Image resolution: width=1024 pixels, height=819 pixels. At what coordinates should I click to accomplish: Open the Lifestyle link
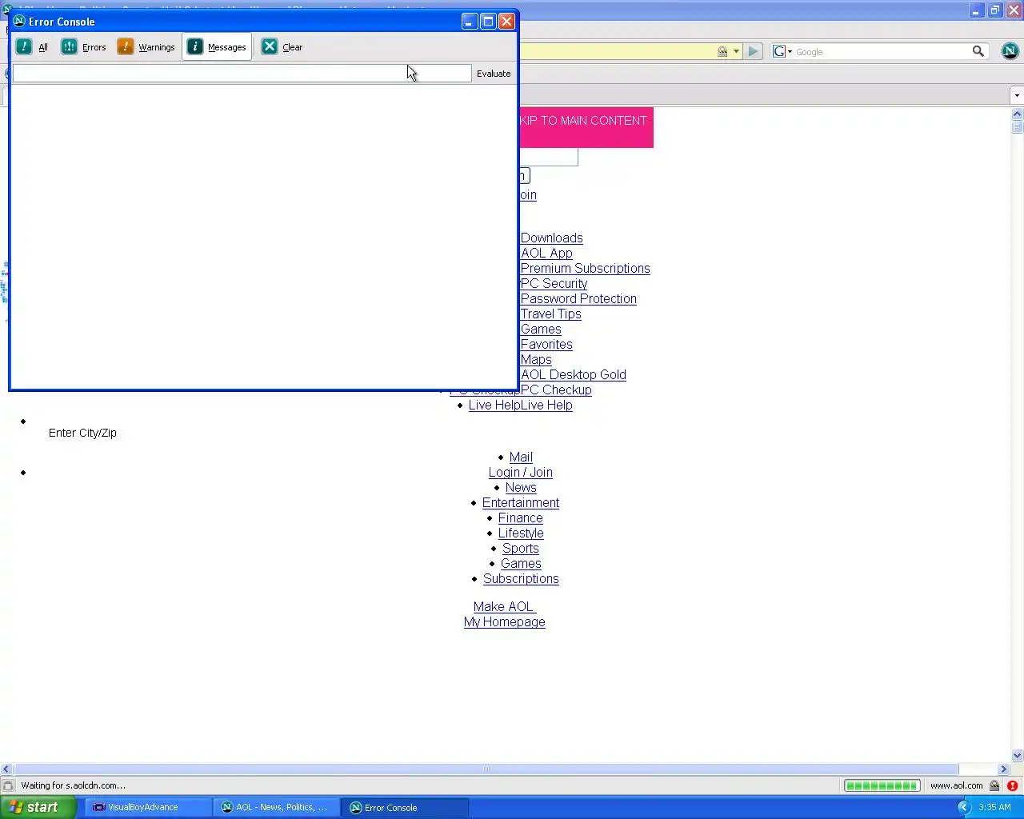point(521,533)
